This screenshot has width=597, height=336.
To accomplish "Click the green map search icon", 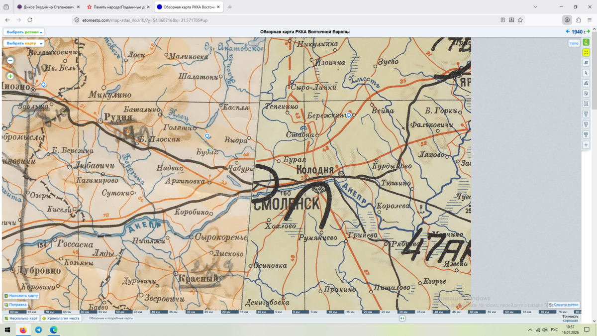I will click(586, 42).
